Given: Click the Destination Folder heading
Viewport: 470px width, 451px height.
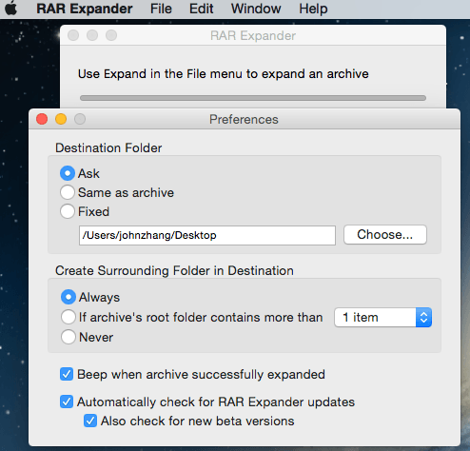Looking at the screenshot, I should coord(108,148).
